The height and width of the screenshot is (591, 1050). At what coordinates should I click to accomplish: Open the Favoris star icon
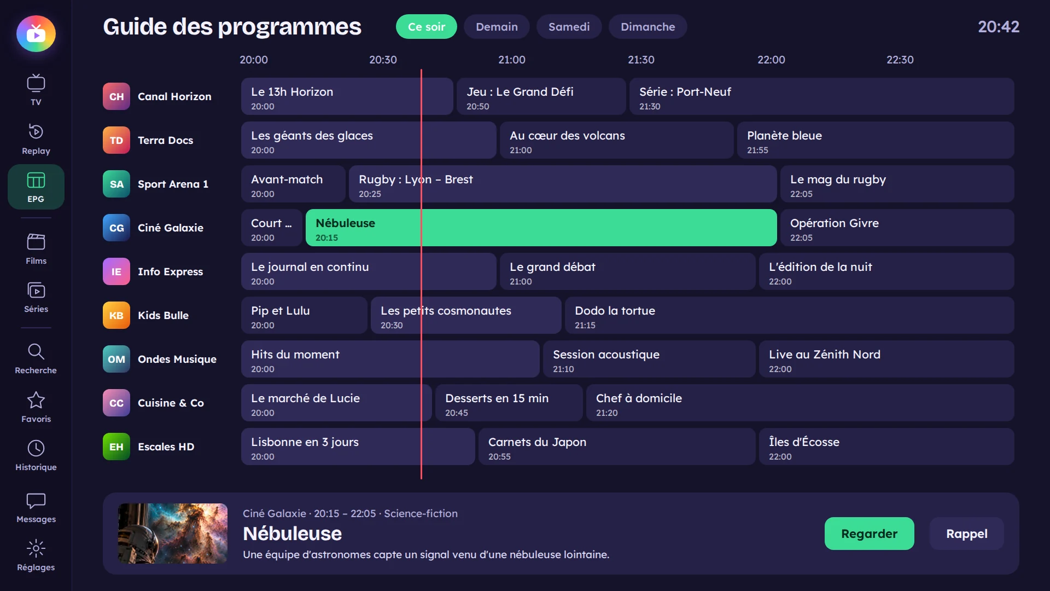point(36,400)
